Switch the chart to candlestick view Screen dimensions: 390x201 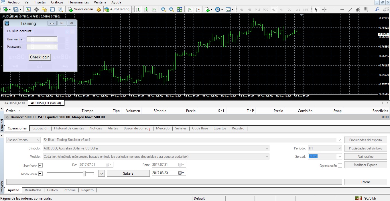(x=145, y=9)
